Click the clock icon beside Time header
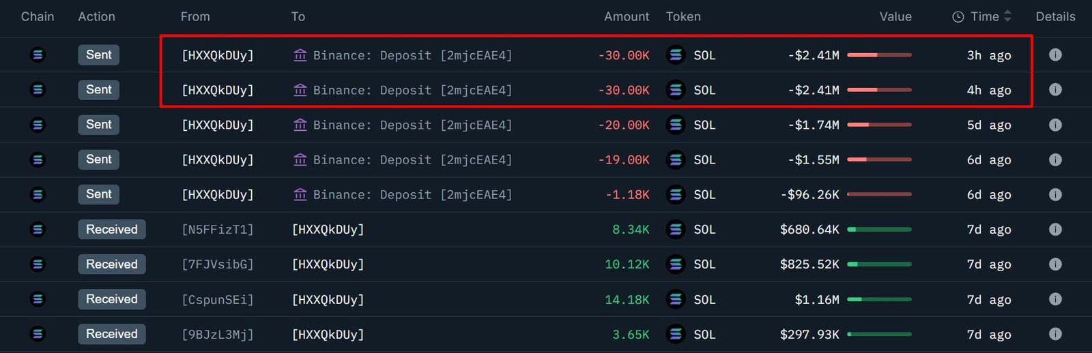The height and width of the screenshot is (353, 1092). 958,17
